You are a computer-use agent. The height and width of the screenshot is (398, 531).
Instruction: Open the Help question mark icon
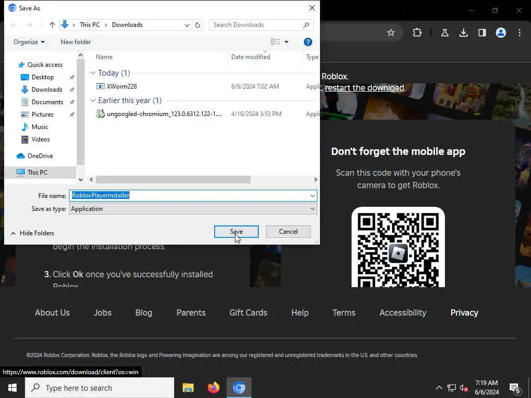click(x=308, y=42)
